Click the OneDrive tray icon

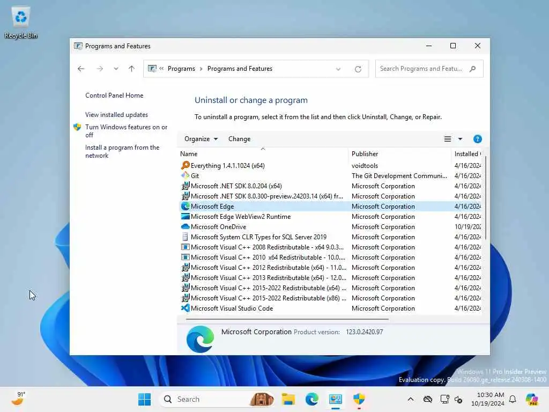coord(427,399)
